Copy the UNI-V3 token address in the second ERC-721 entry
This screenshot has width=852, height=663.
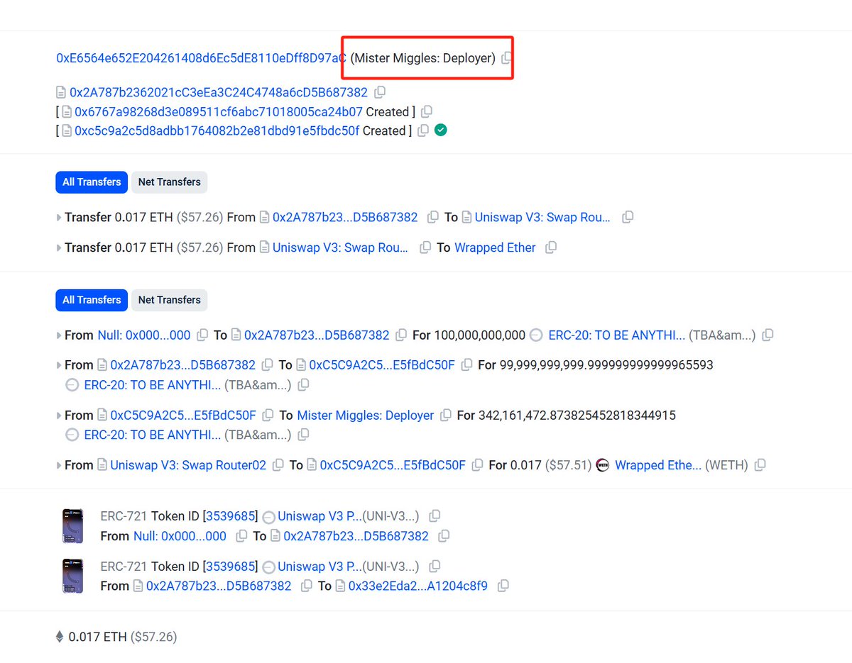(435, 567)
